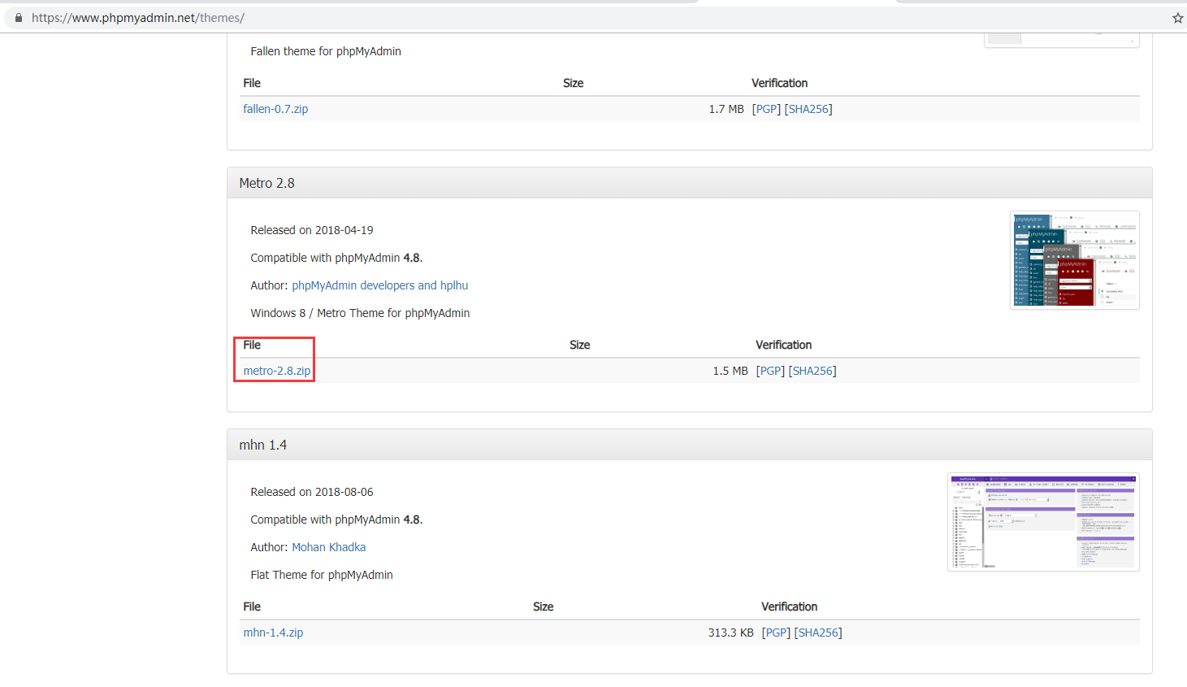Open SHA256 checksum for fallen-0.7.zip
This screenshot has width=1187, height=687.
[808, 109]
